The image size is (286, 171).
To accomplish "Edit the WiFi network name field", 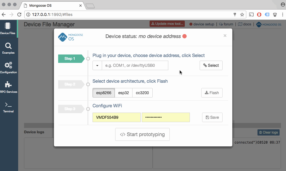I will coord(117,117).
